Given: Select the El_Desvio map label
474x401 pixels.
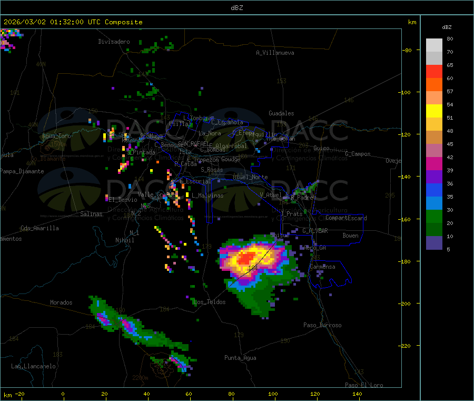Looking at the screenshot, I should point(123,200).
